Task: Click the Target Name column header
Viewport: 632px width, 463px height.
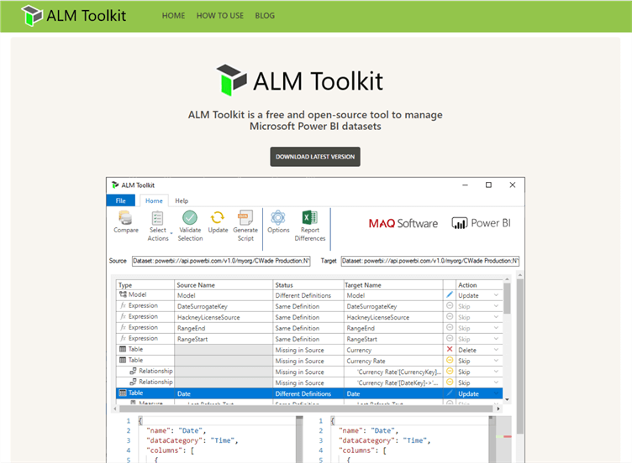Action: pos(393,285)
